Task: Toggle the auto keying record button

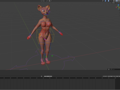Action: point(41,76)
